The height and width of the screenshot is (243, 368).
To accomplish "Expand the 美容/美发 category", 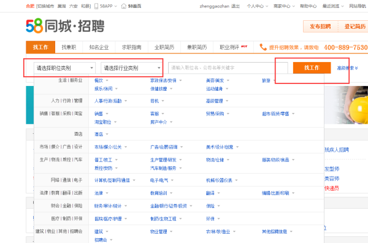I will [218, 80].
